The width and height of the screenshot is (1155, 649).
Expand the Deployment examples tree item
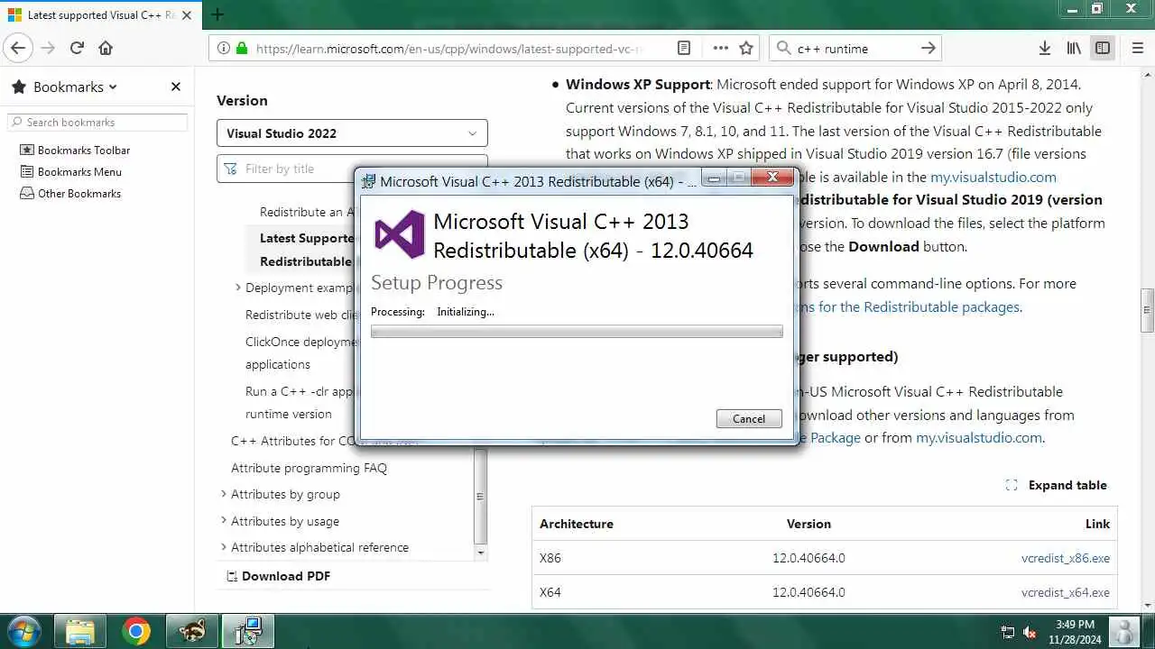(238, 288)
